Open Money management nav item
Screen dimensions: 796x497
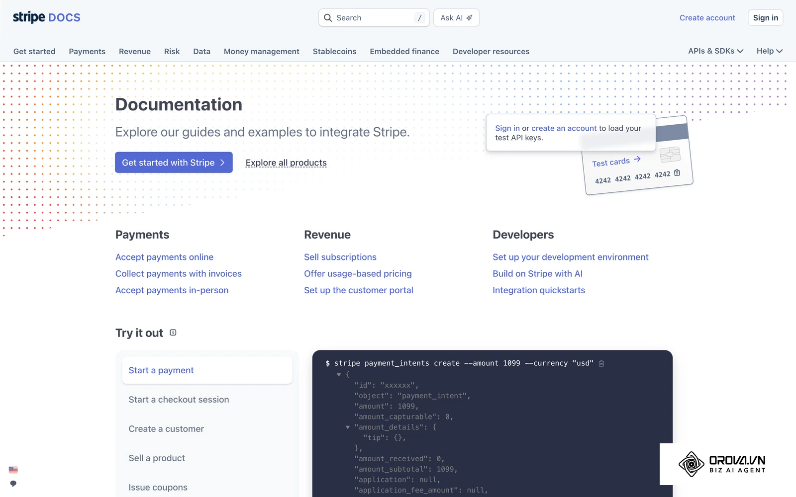(262, 51)
